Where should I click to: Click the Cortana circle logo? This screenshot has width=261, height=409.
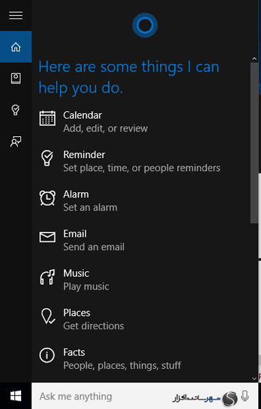pyautogui.click(x=144, y=25)
